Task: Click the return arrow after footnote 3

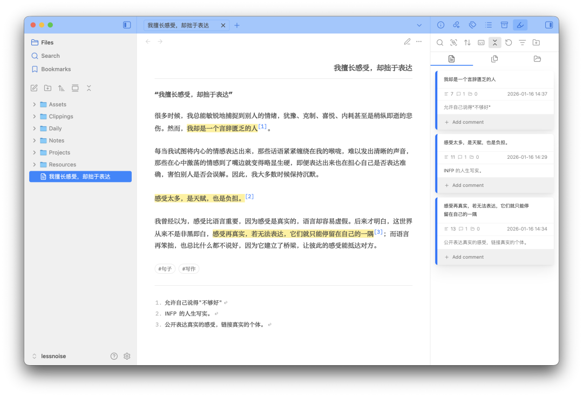Action: coord(269,325)
